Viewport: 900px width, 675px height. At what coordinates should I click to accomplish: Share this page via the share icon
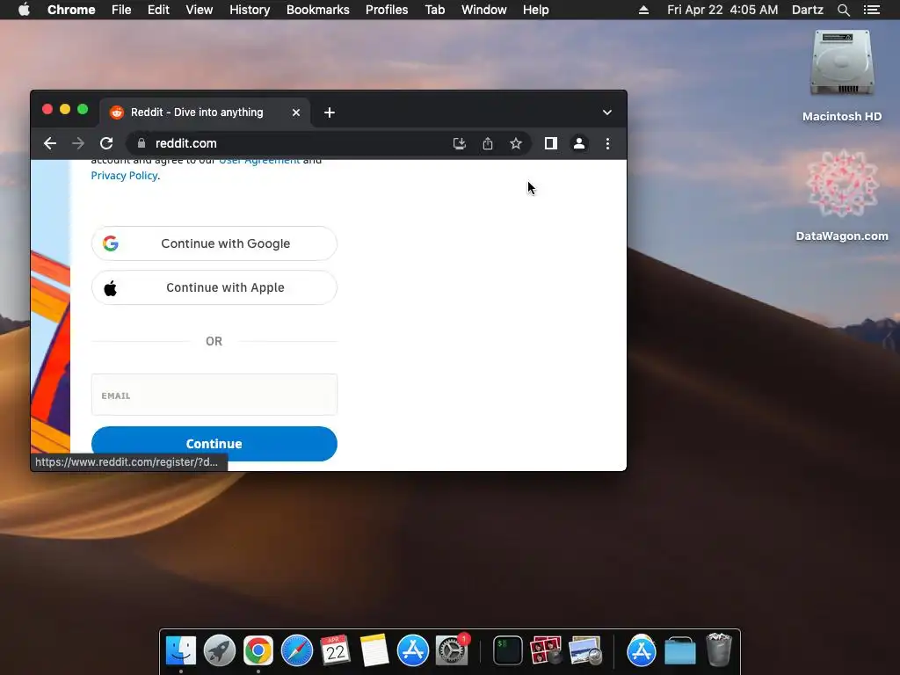click(x=487, y=143)
